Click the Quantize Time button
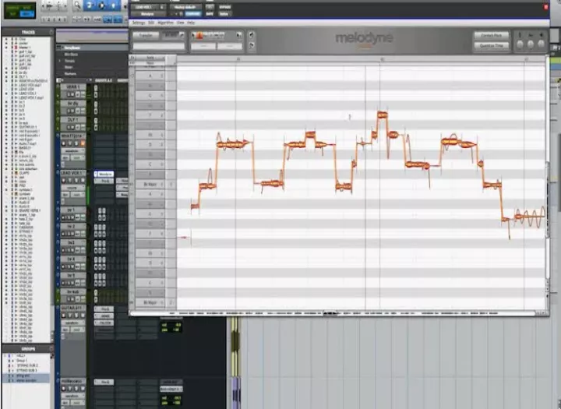The width and height of the screenshot is (561, 409). (492, 46)
